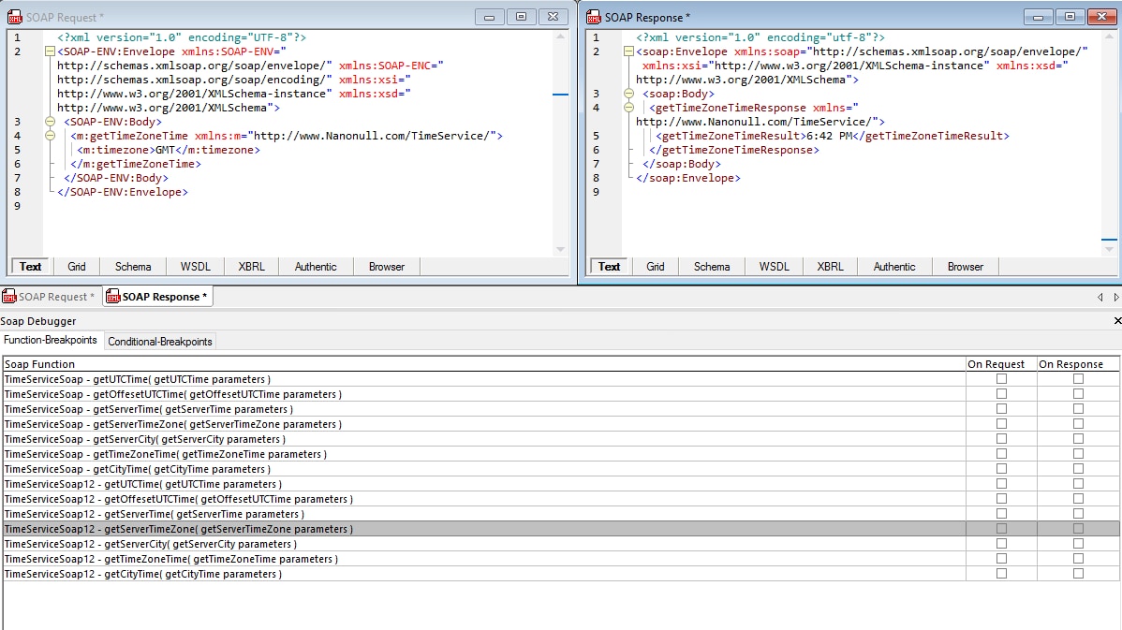1122x630 pixels.
Task: Collapse soap:Body node in response
Action: (629, 94)
